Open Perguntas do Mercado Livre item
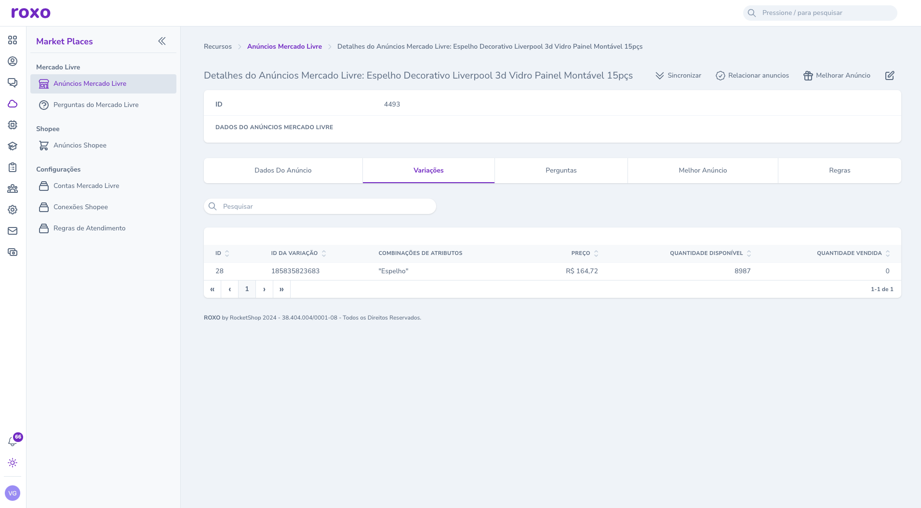 pos(103,105)
